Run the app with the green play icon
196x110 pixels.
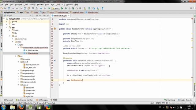(62, 8)
